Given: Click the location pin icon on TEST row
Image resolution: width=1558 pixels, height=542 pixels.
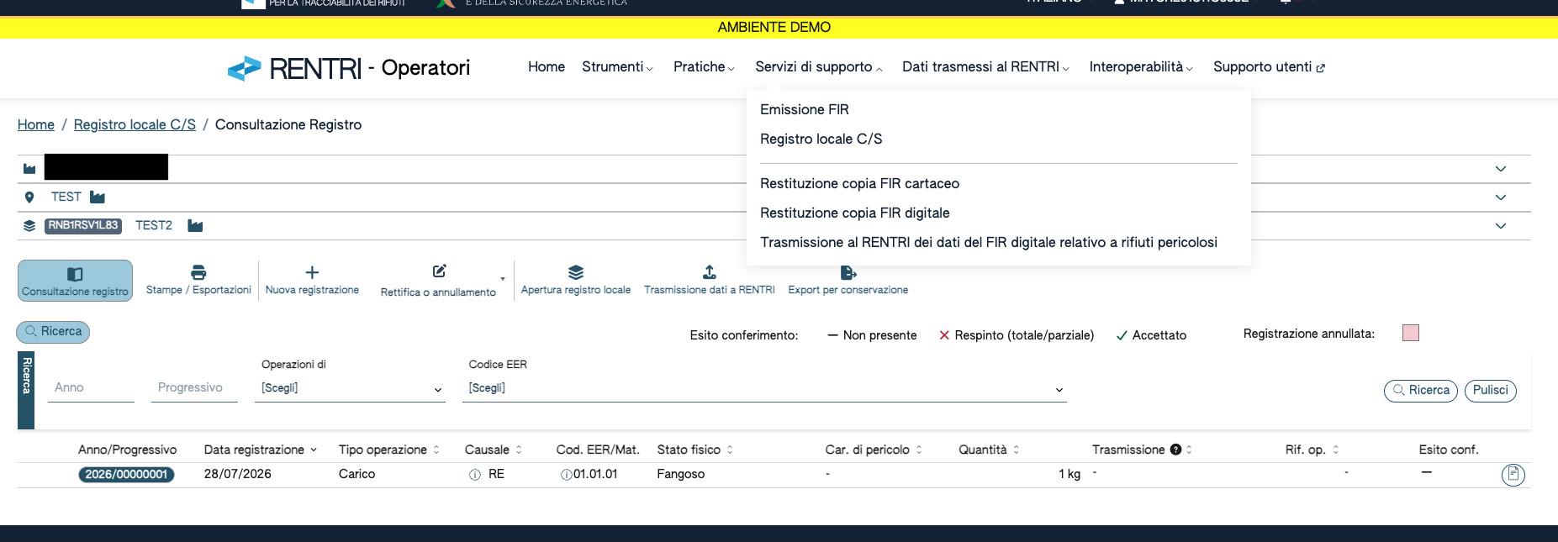Looking at the screenshot, I should tap(29, 197).
